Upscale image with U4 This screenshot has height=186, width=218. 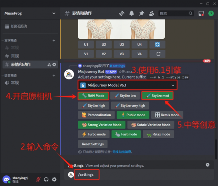[x=139, y=44]
